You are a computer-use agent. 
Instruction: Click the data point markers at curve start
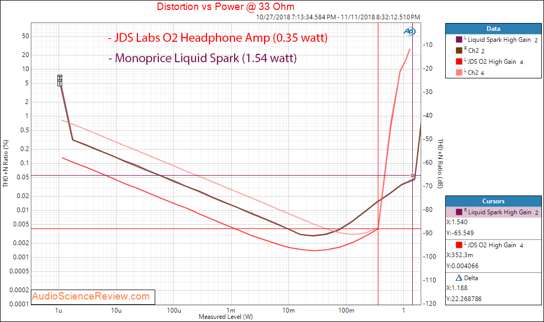click(60, 80)
